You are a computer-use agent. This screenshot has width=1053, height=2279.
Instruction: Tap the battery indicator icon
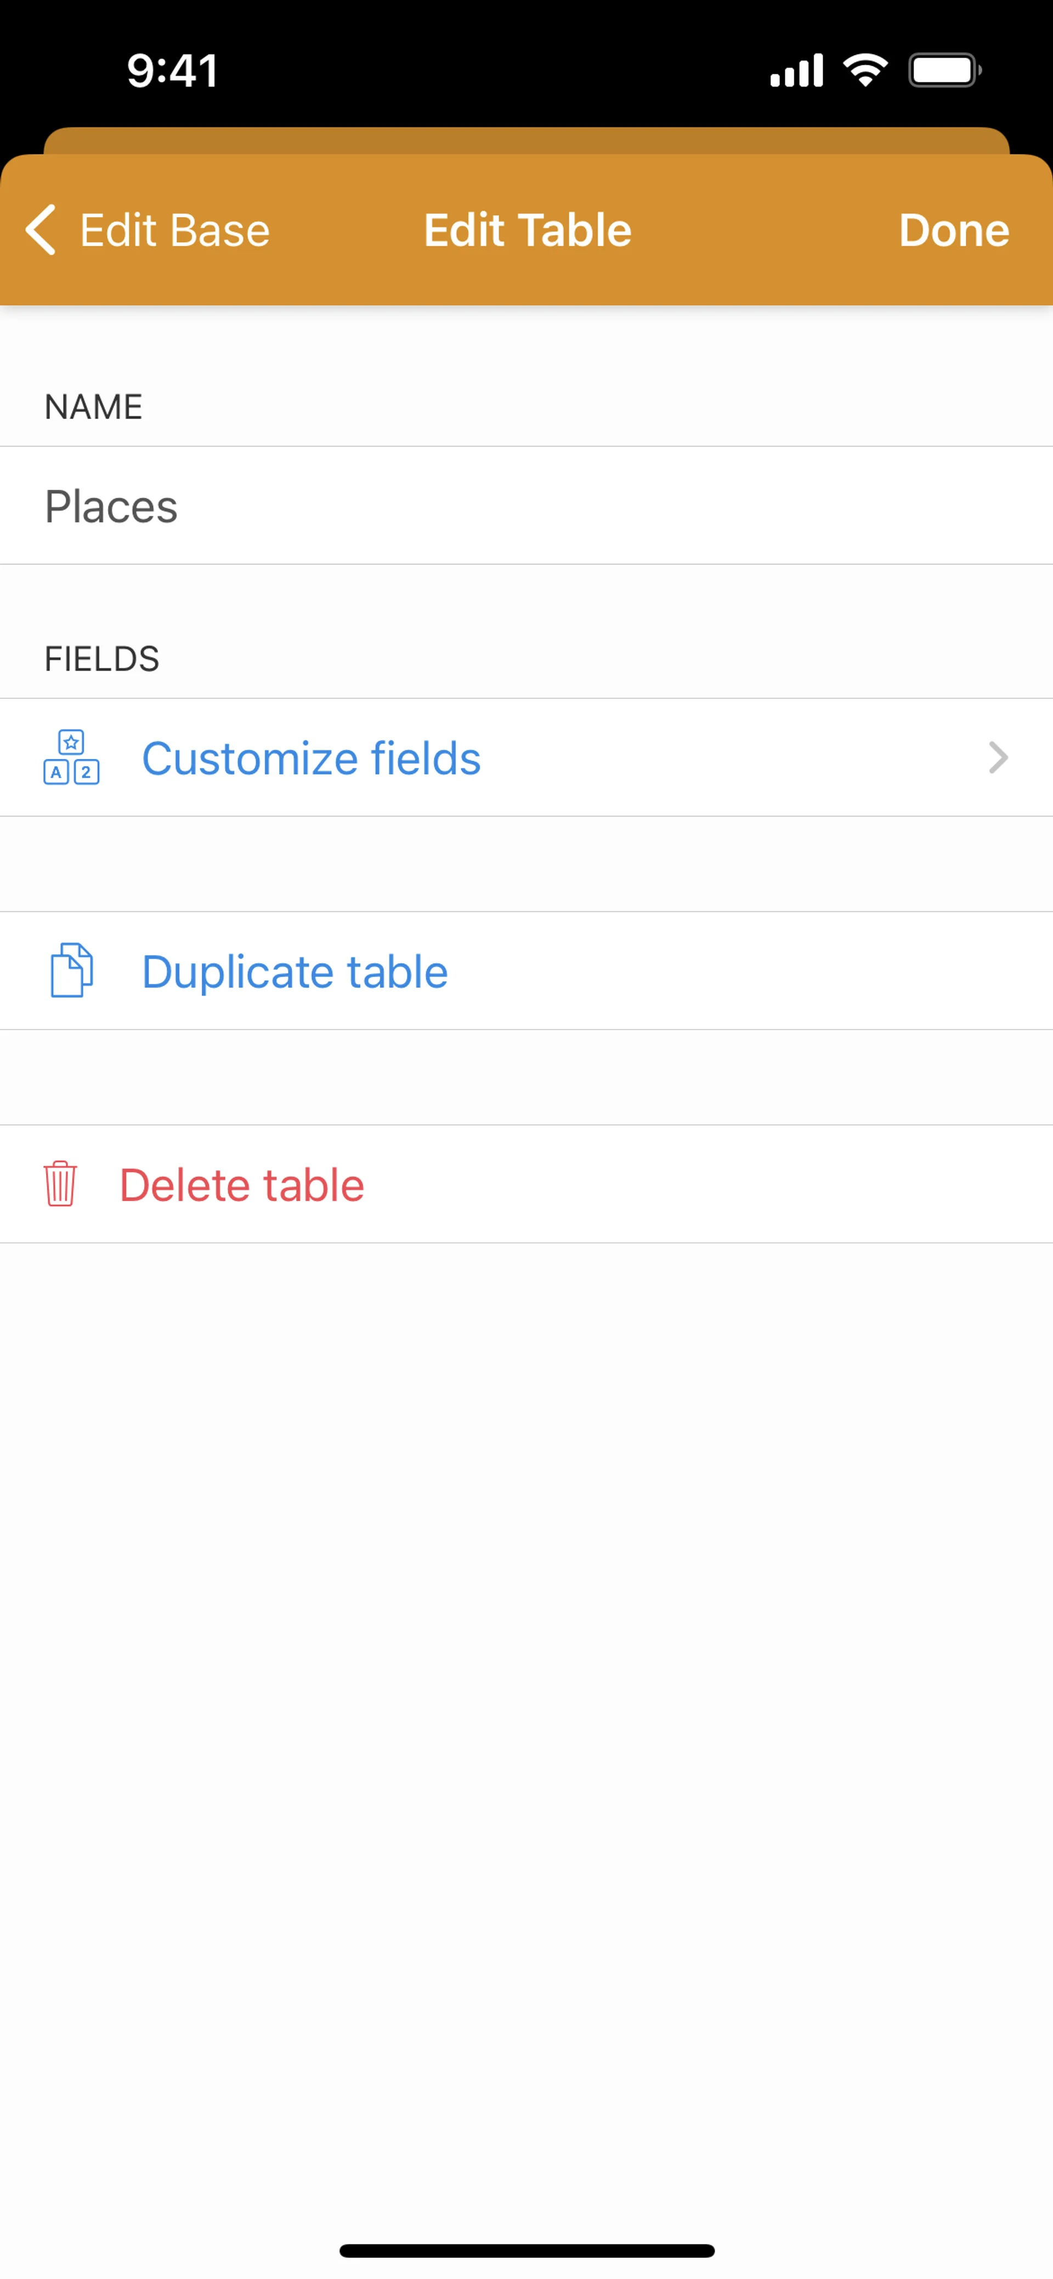[x=944, y=70]
